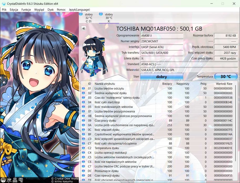Click status icon for attribute C0 row

(83, 138)
